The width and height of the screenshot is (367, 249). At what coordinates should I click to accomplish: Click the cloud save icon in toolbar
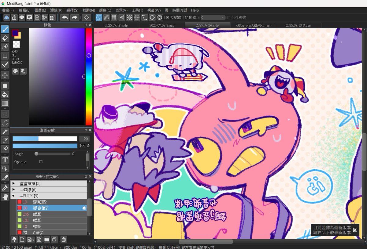[x=7, y=17]
